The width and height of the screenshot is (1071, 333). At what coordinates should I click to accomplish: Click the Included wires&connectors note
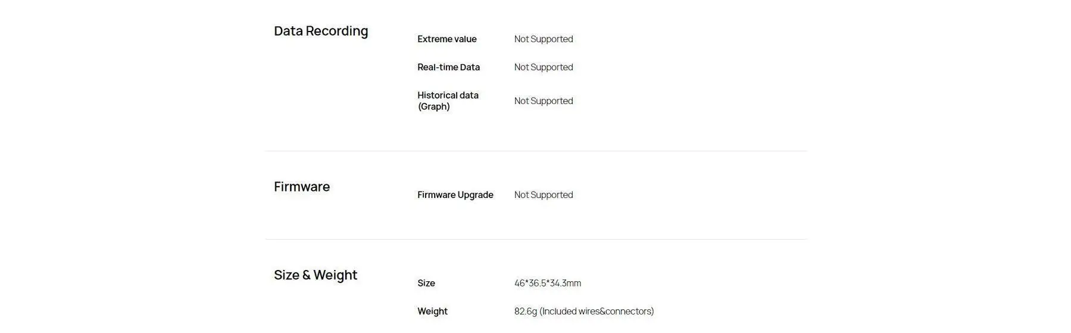click(597, 312)
